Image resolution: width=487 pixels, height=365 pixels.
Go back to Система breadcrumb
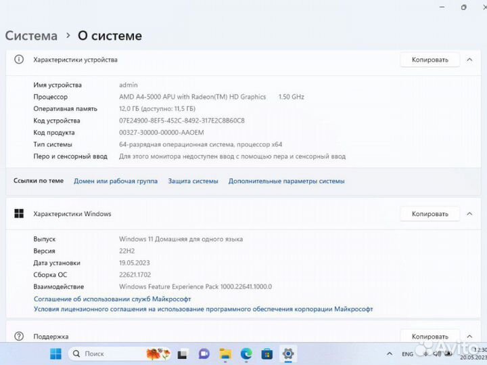coord(31,36)
